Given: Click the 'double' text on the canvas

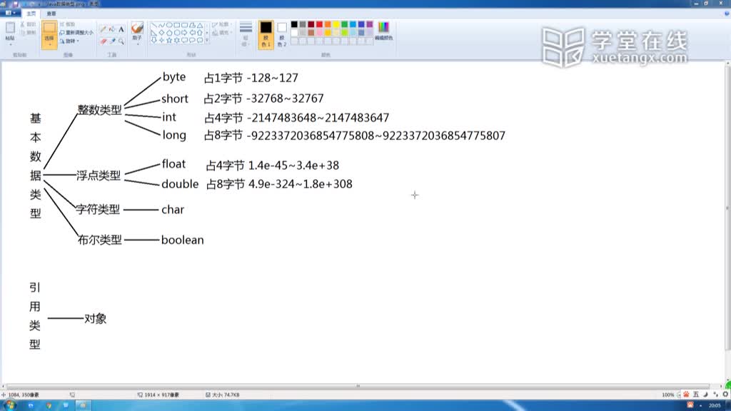Looking at the screenshot, I should [180, 184].
